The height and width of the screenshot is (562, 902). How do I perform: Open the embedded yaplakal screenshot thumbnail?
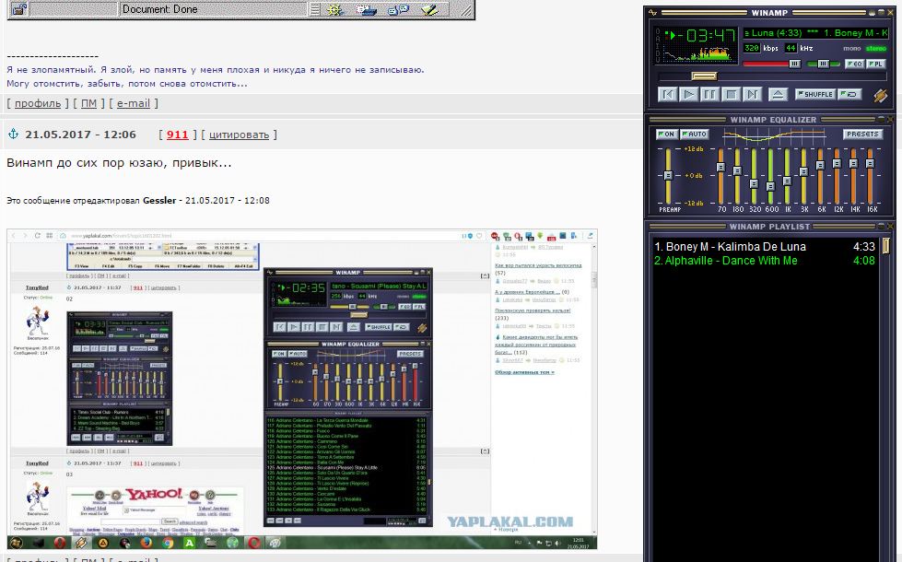tap(302, 390)
